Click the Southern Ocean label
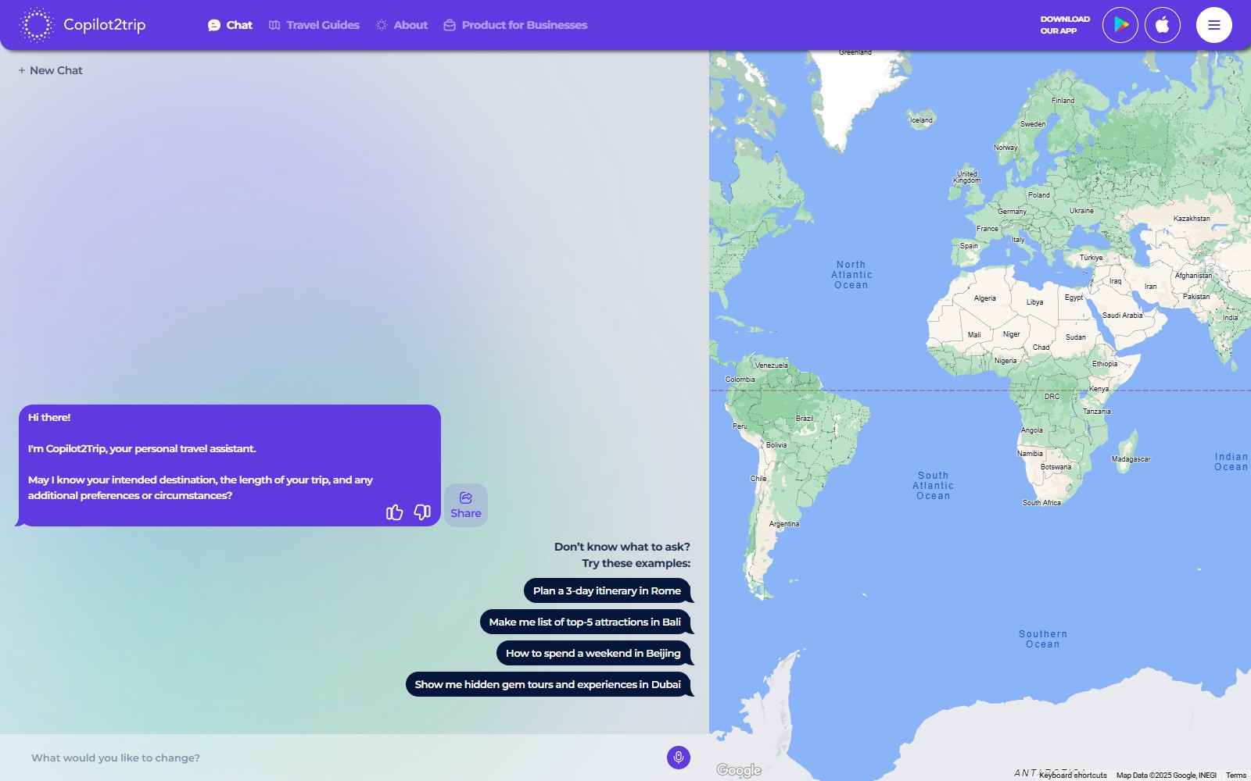1251x781 pixels. point(1043,639)
